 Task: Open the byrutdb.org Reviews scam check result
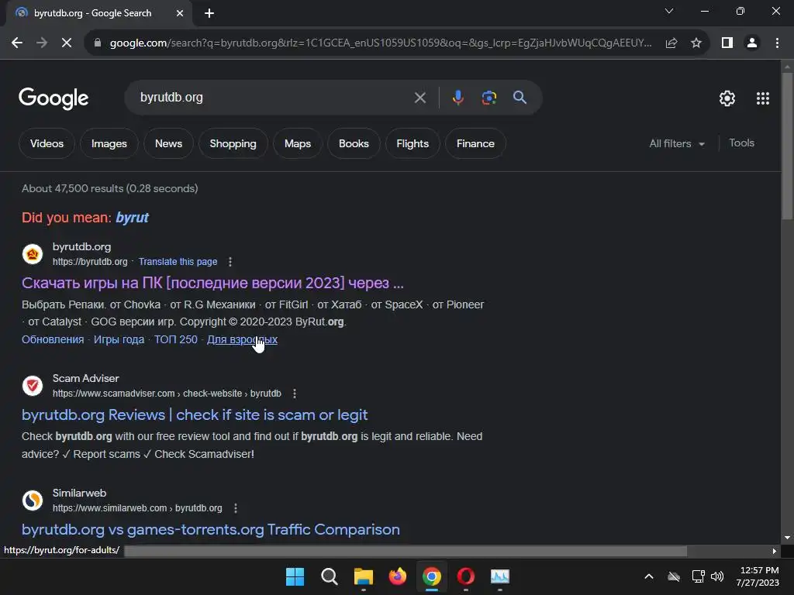pyautogui.click(x=195, y=415)
